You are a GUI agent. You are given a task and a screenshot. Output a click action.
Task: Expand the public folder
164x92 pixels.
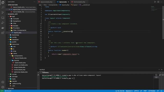tap(14, 42)
